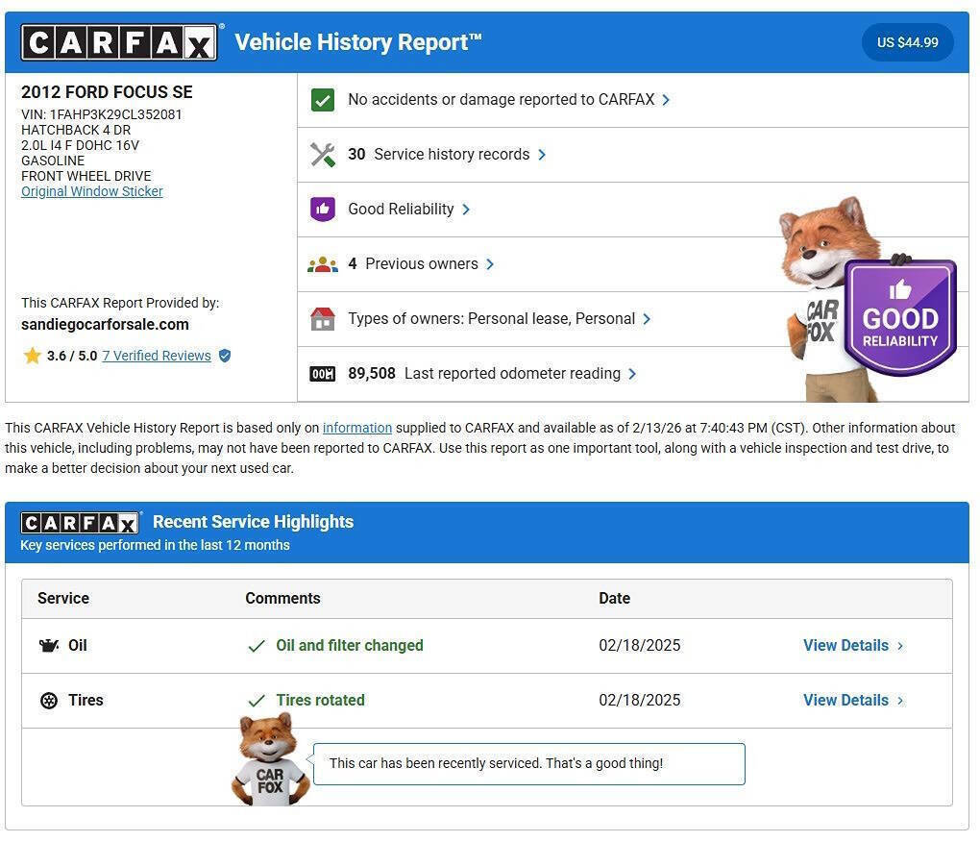Click the previous owners people icon
This screenshot has height=842, width=980.
click(323, 264)
